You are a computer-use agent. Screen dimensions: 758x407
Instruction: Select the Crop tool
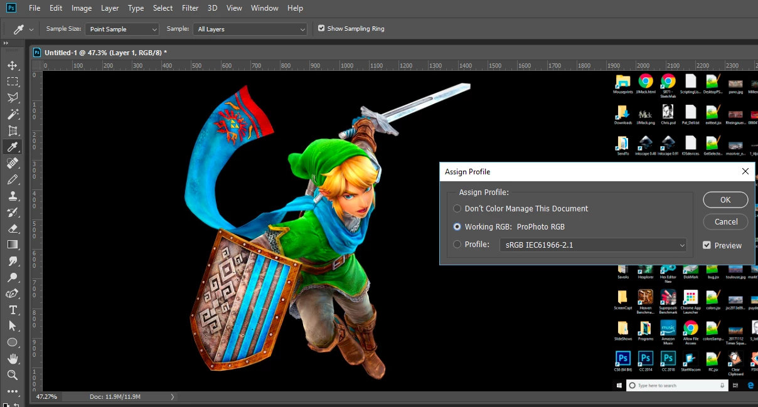(x=13, y=130)
